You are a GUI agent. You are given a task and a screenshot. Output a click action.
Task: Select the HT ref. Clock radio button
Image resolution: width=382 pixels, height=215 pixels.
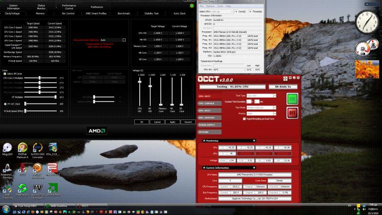(x=4, y=104)
